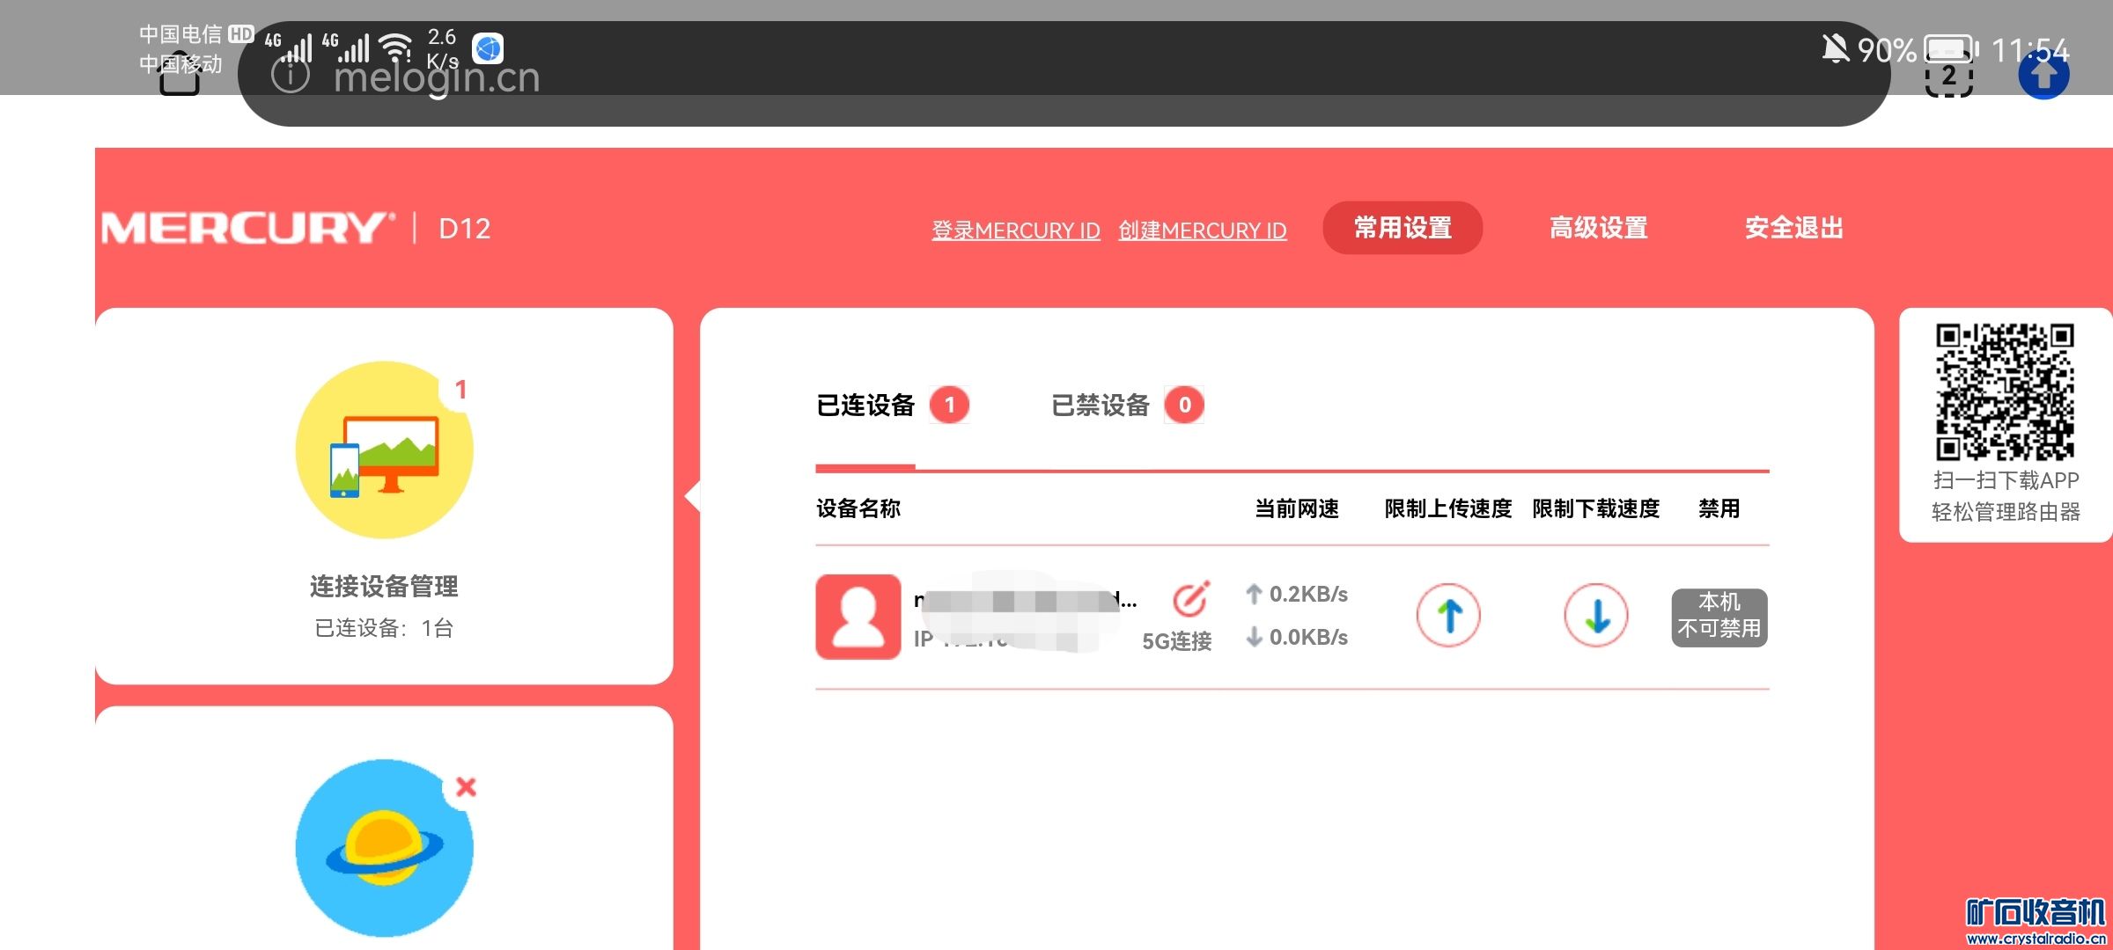The image size is (2113, 950).
Task: Switch to 已连设备 tab
Action: tap(866, 406)
